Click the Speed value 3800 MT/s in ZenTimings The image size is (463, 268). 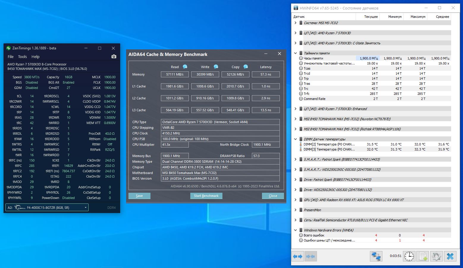pos(32,77)
